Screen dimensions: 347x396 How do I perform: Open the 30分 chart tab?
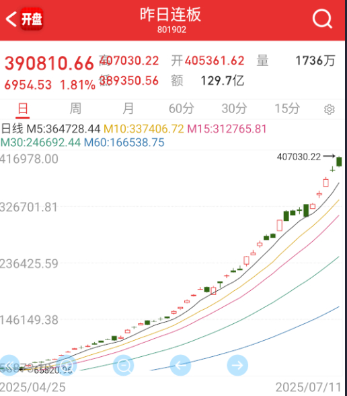[x=234, y=108]
